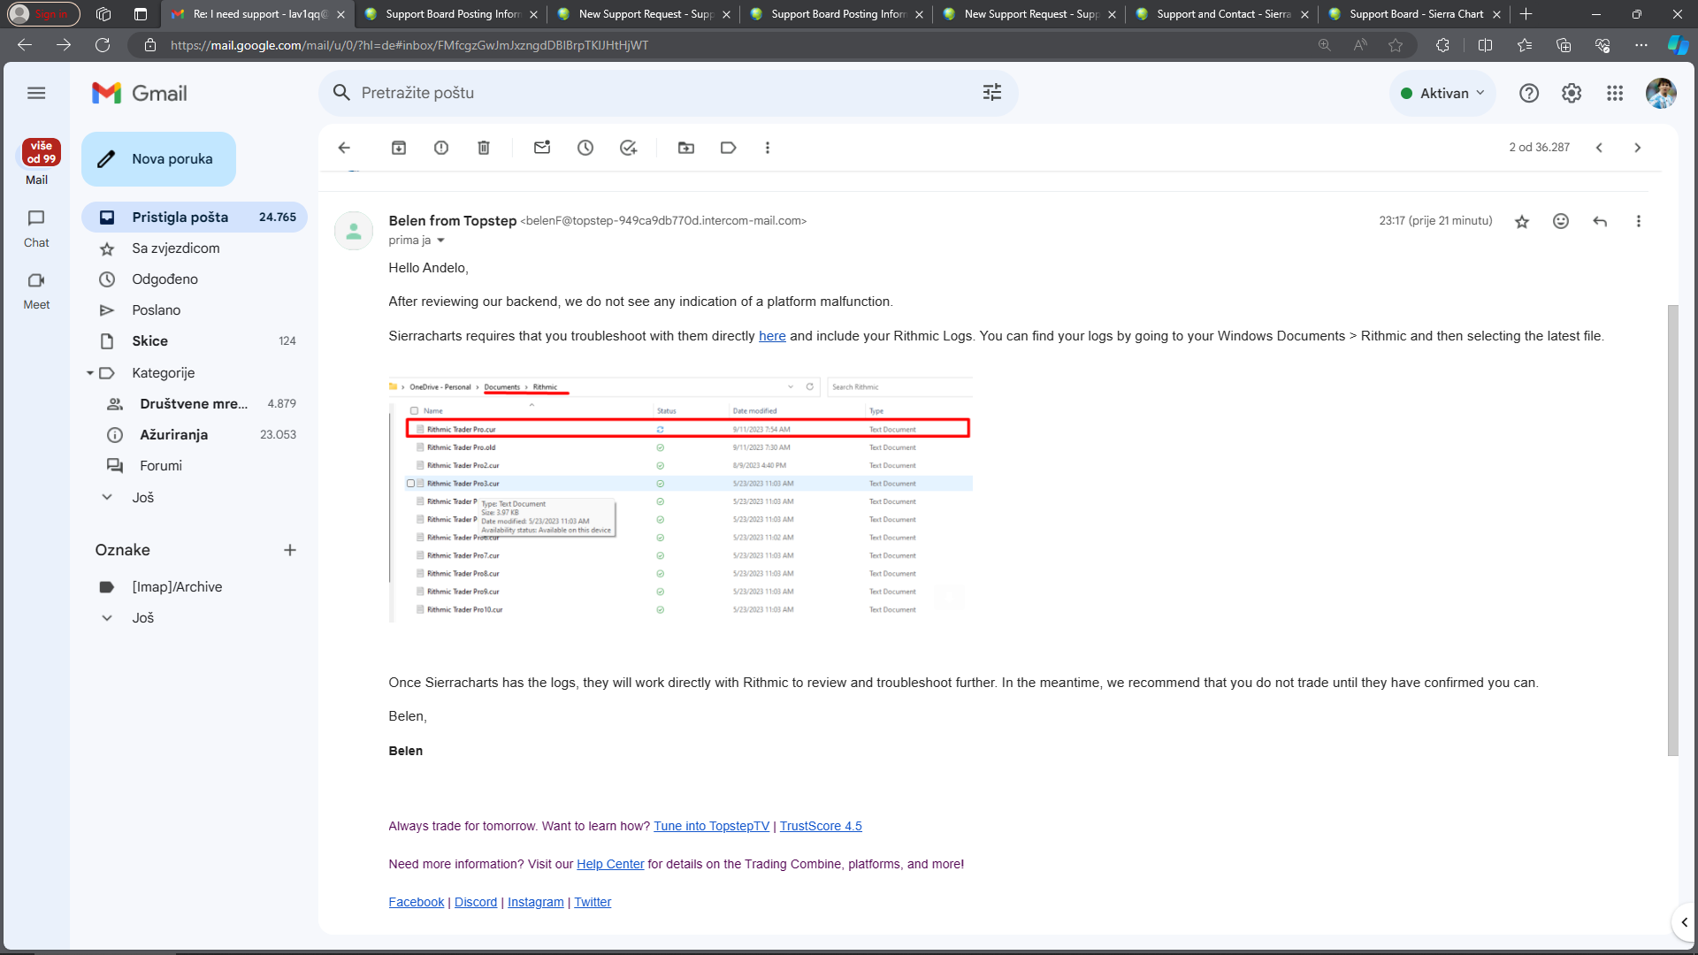This screenshot has height=955, width=1698.
Task: Switch to Support Board - Sierra Chart tab
Action: pyautogui.click(x=1414, y=14)
